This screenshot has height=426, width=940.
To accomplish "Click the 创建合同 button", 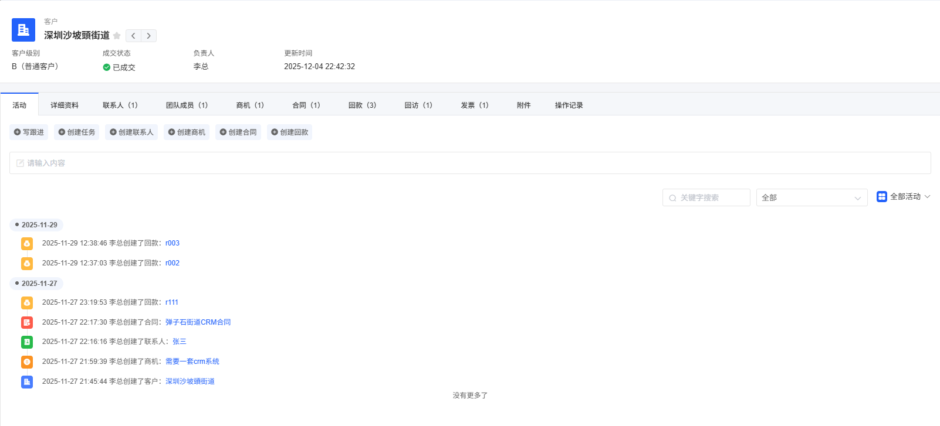I will tap(238, 132).
